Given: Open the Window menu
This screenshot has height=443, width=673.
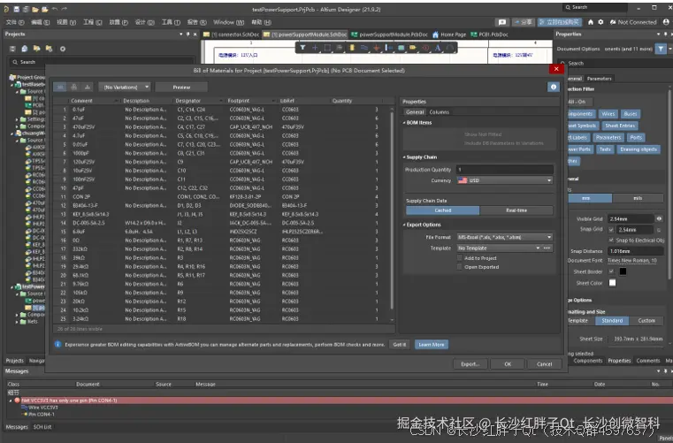Looking at the screenshot, I should (x=229, y=22).
